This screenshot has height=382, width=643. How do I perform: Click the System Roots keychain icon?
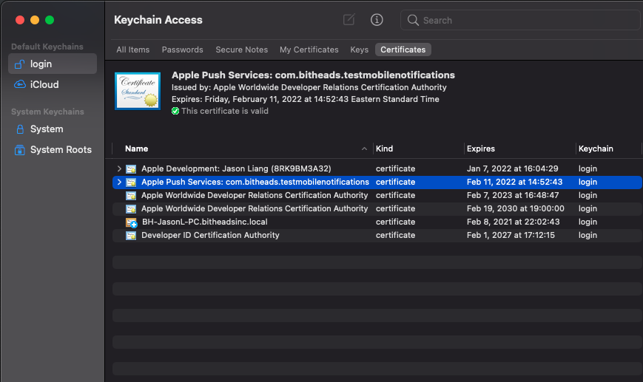(x=20, y=150)
